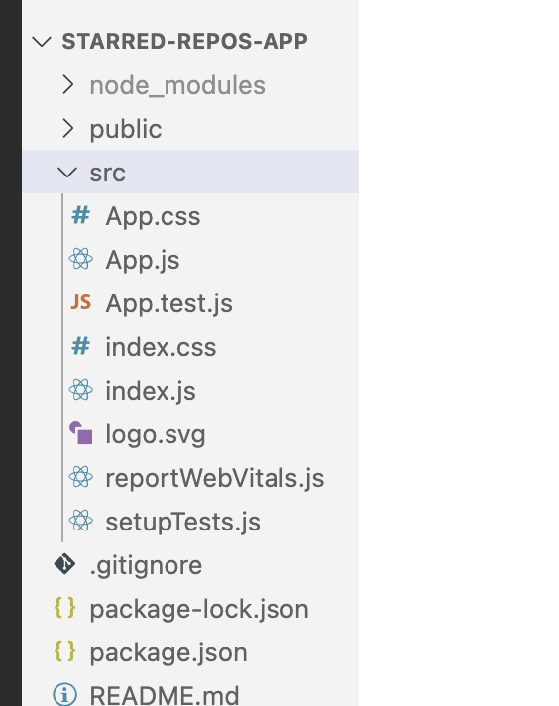This screenshot has height=706, width=559.
Task: Click the braces icon beside package-lock.json
Action: coord(64,608)
